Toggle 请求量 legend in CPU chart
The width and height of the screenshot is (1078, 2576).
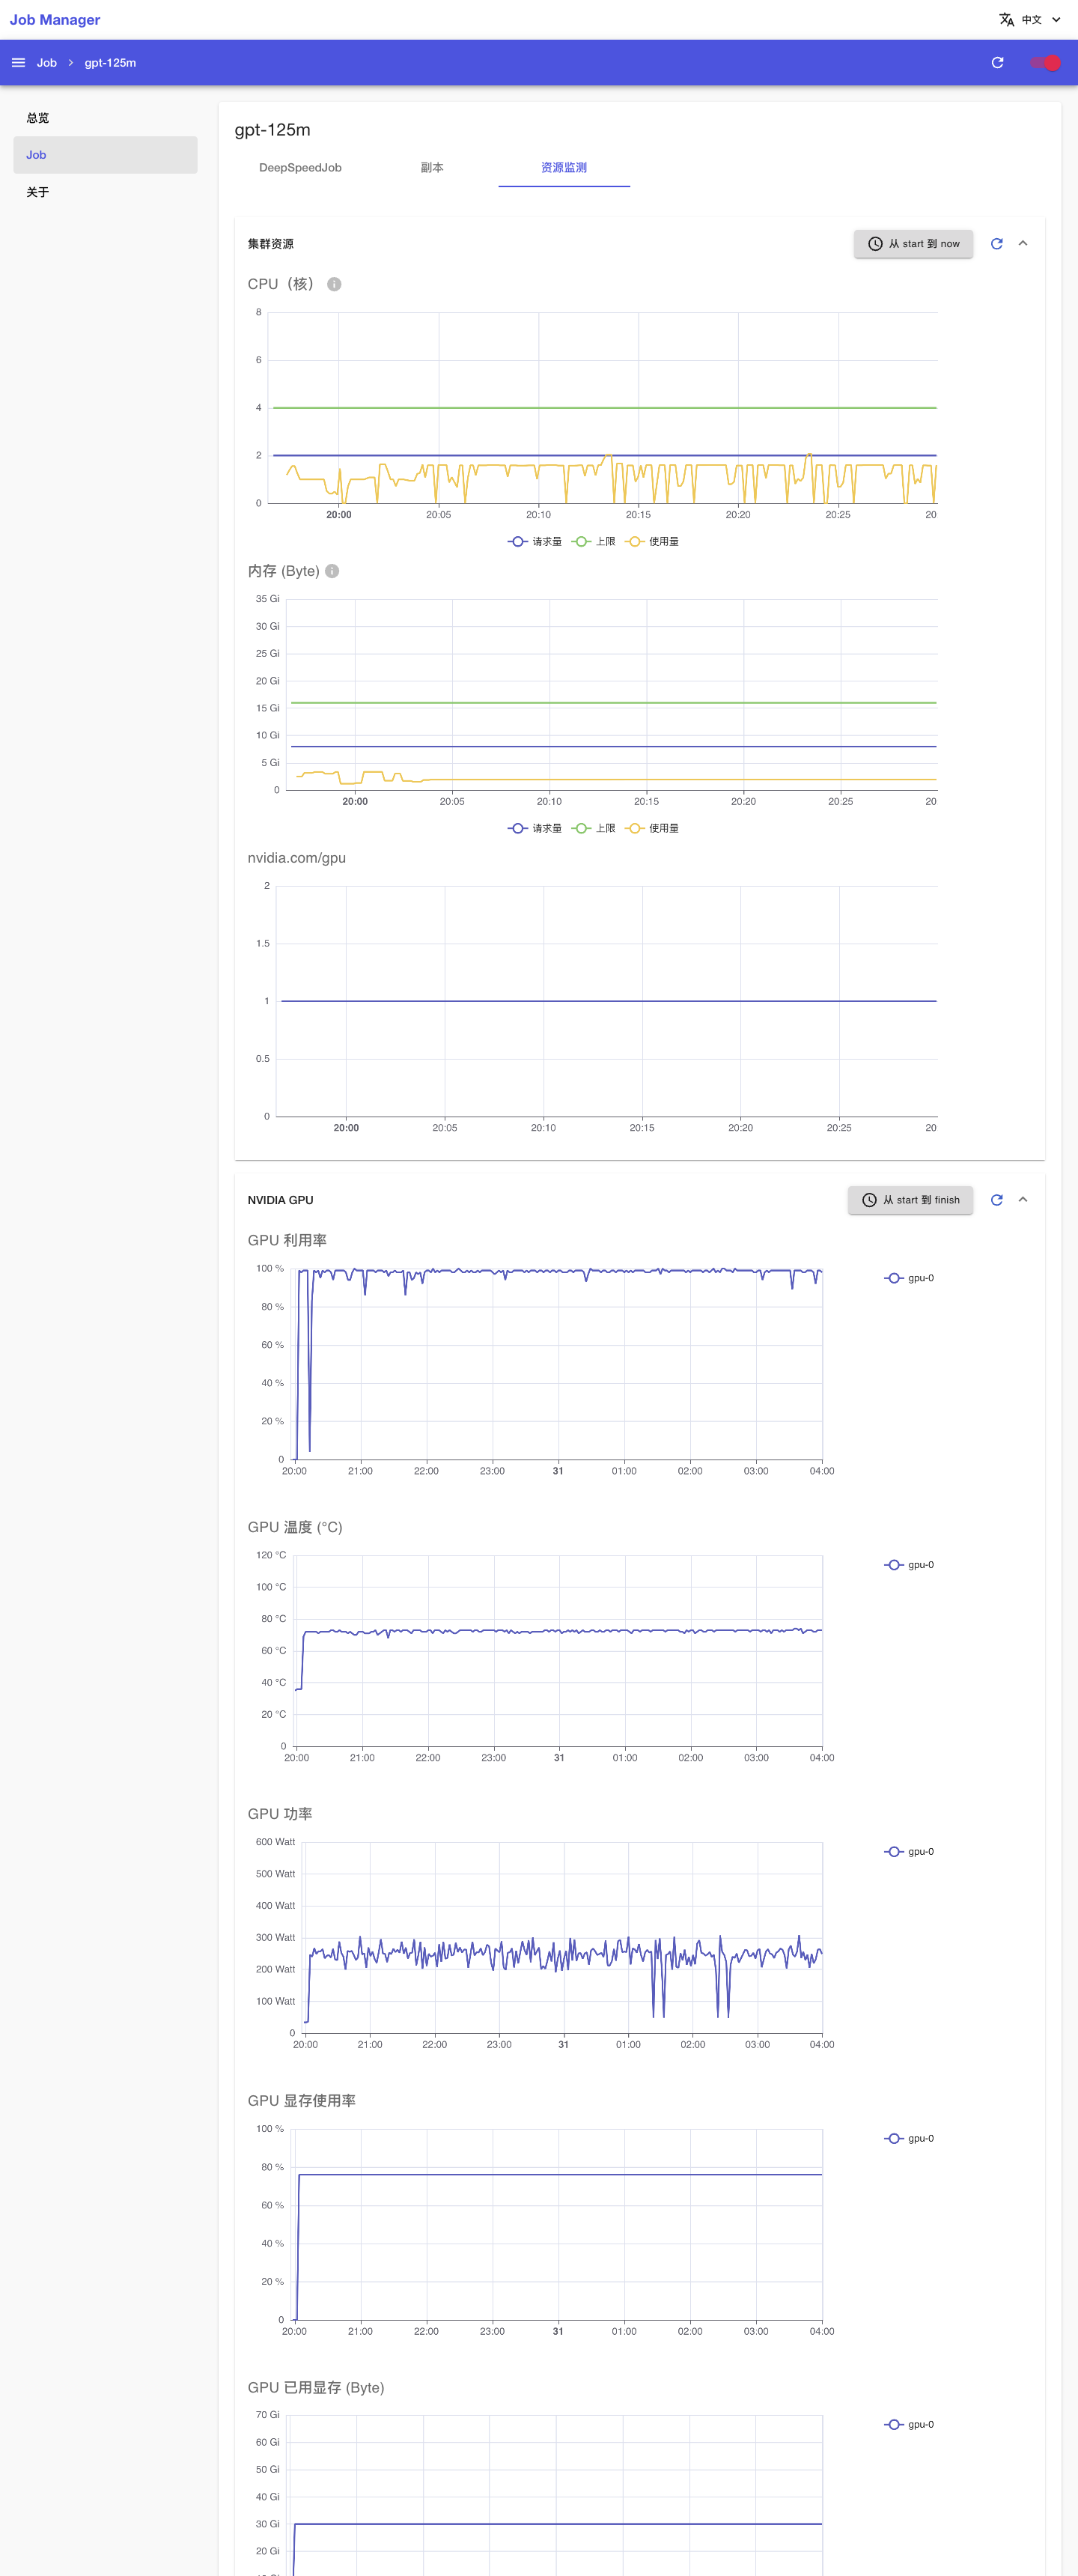pos(535,541)
